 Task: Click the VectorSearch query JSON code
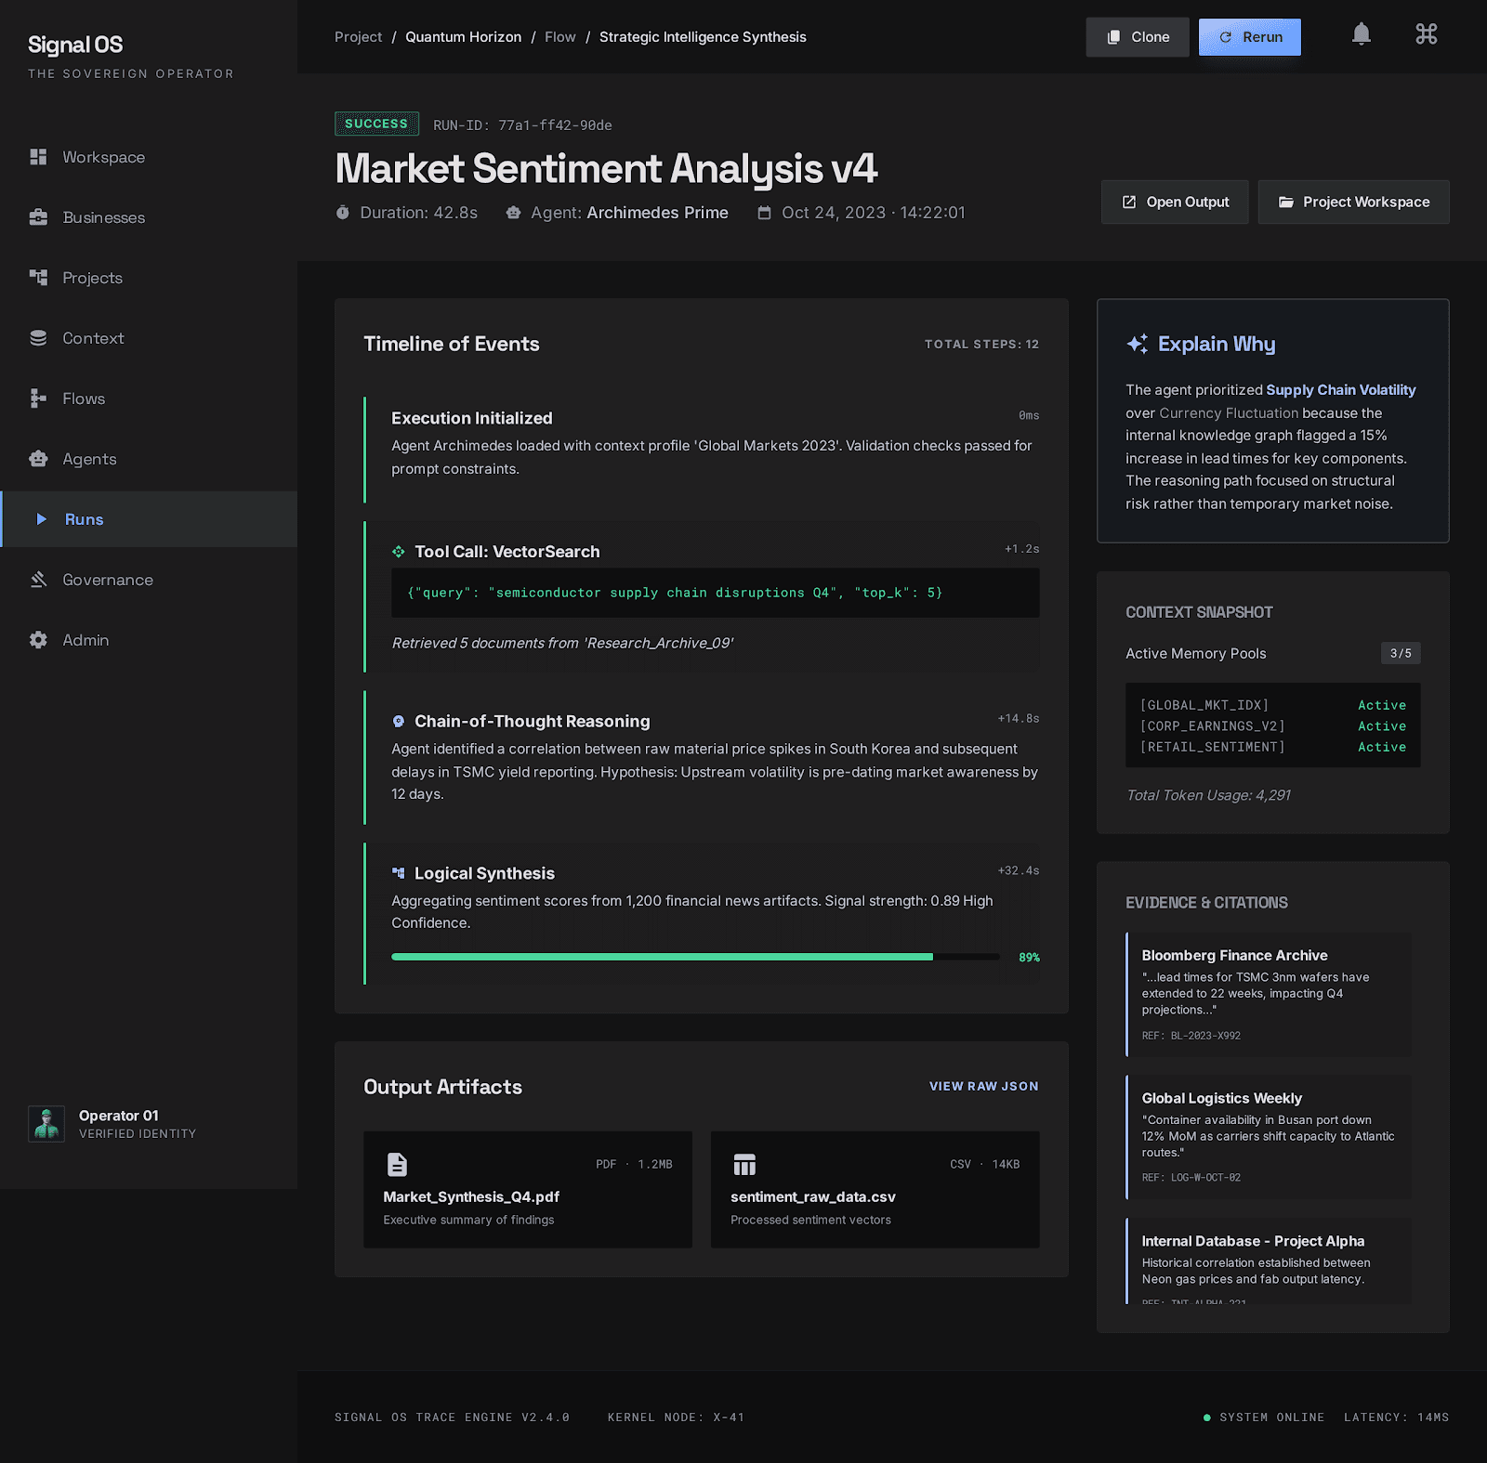pos(715,593)
